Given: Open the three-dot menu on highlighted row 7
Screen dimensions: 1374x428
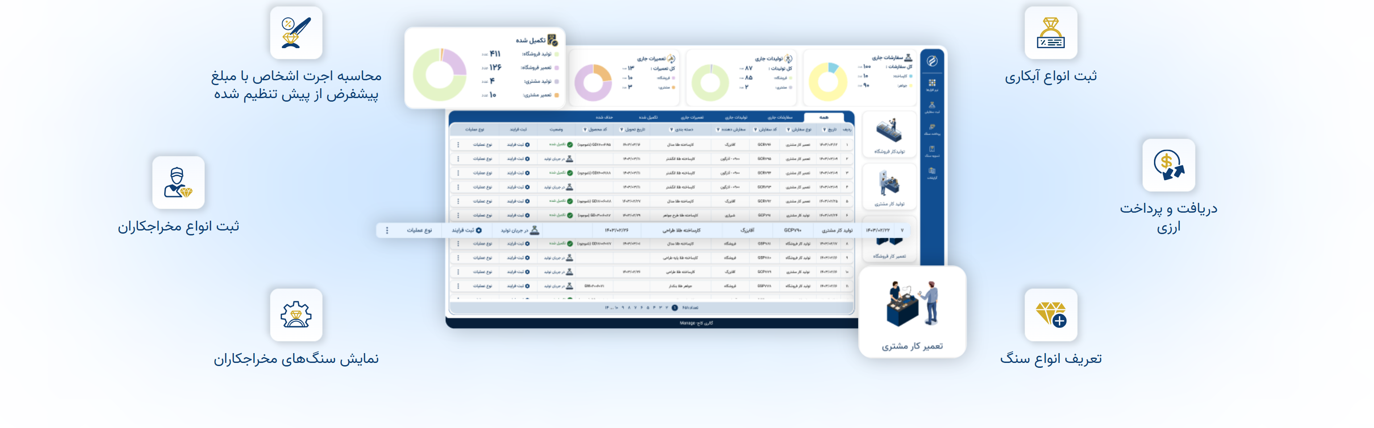Looking at the screenshot, I should point(387,230).
